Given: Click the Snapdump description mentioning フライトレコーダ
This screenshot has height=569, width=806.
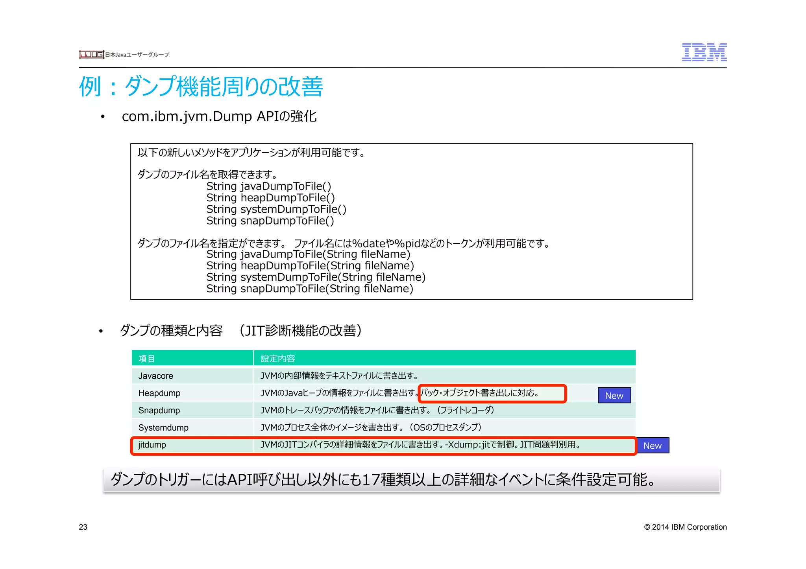Looking at the screenshot, I should pyautogui.click(x=377, y=410).
